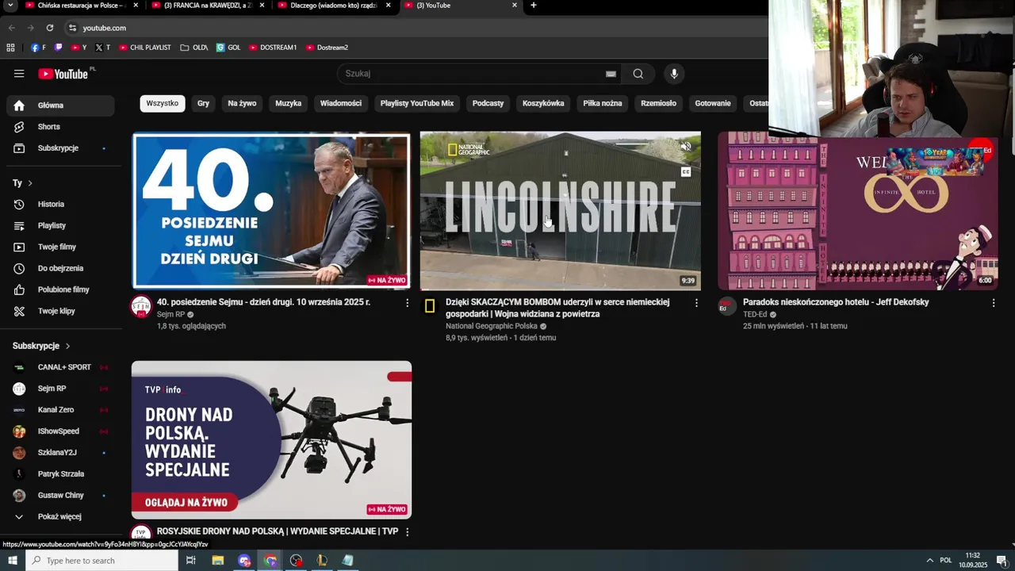The height and width of the screenshot is (571, 1015).
Task: Open IShowSpeed subscription
Action: (x=61, y=432)
